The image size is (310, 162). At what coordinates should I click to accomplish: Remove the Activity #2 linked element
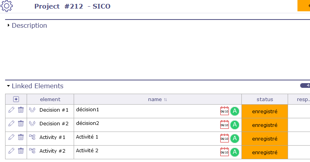tap(21, 151)
